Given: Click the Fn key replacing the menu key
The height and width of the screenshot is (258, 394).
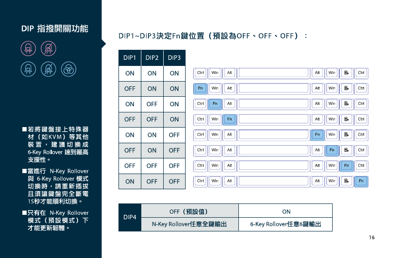Looking at the screenshot, I should (x=346, y=166).
